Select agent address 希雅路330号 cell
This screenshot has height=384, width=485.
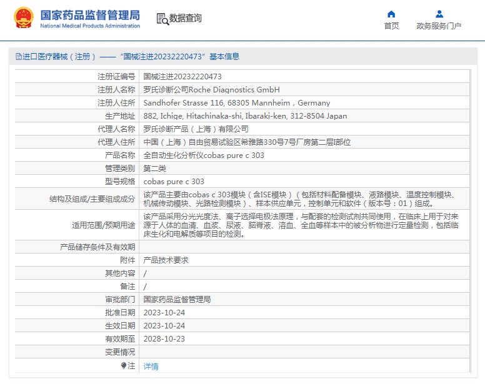tap(247, 142)
